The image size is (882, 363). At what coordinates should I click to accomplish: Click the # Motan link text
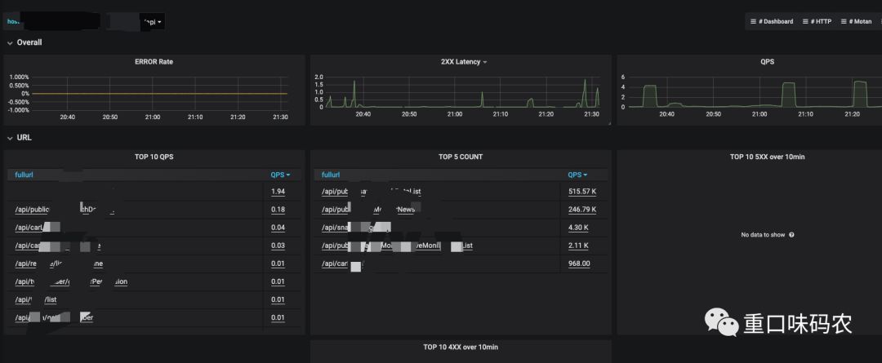860,21
